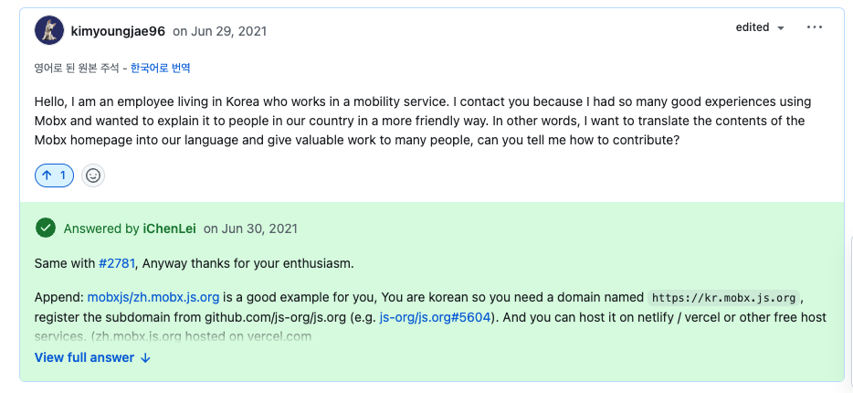Click the https://kr.mobx.js.org code snippet
Screen dimensions: 853x393
(x=724, y=298)
